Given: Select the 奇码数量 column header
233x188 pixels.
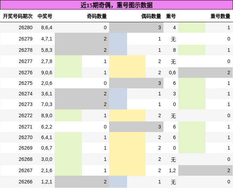Looking at the screenshot, I should [x=97, y=16].
